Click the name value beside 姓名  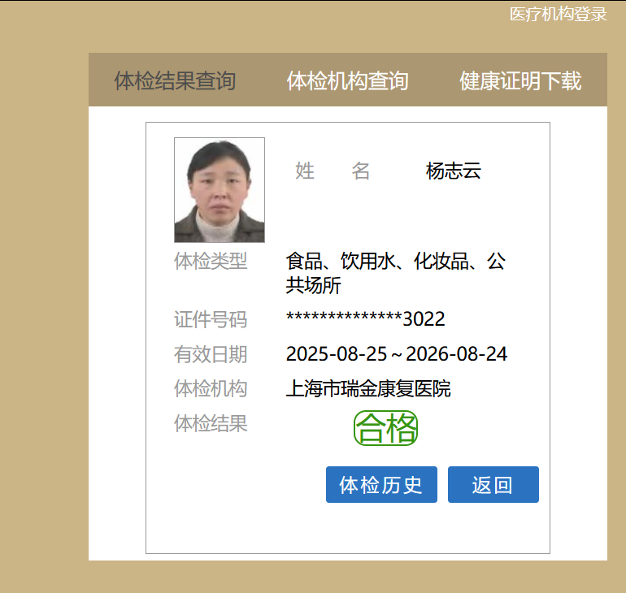[x=454, y=171]
